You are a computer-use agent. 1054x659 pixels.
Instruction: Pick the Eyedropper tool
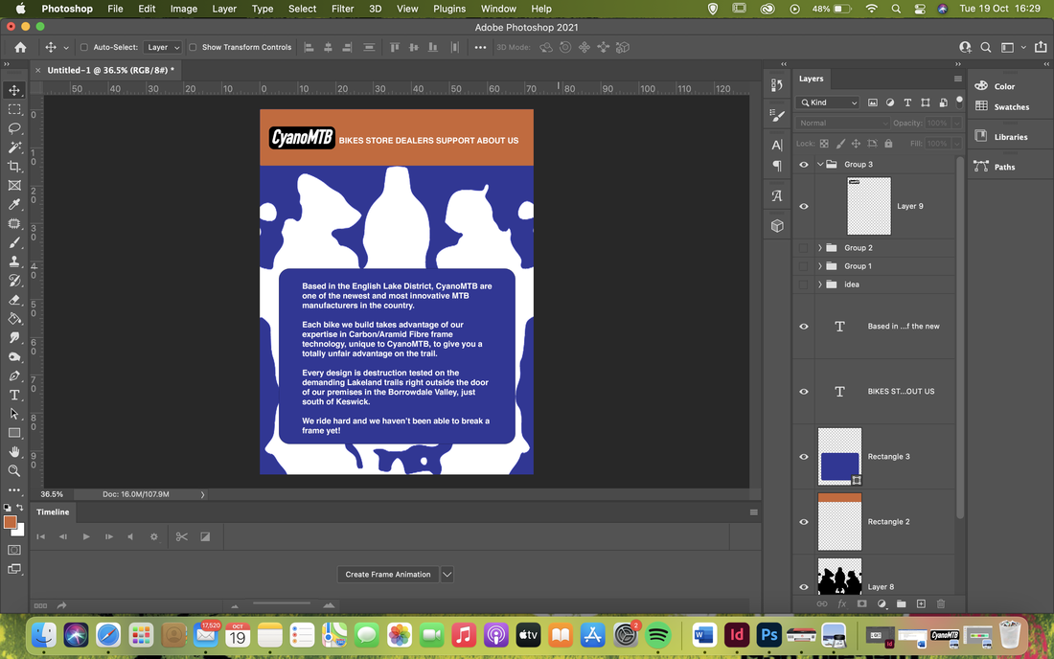click(x=14, y=204)
